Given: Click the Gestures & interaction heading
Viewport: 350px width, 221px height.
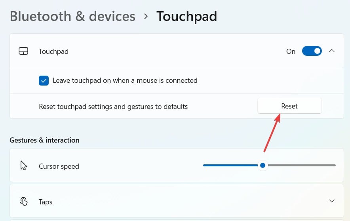Looking at the screenshot, I should click(x=44, y=140).
